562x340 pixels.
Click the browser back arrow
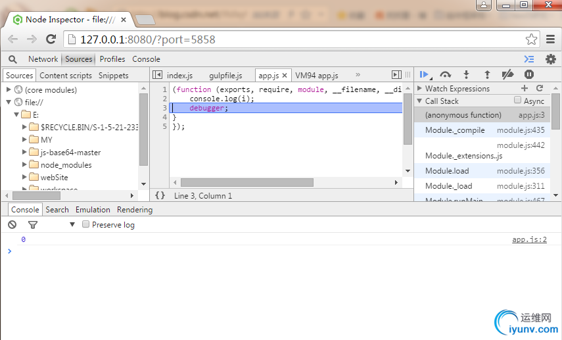coord(12,39)
